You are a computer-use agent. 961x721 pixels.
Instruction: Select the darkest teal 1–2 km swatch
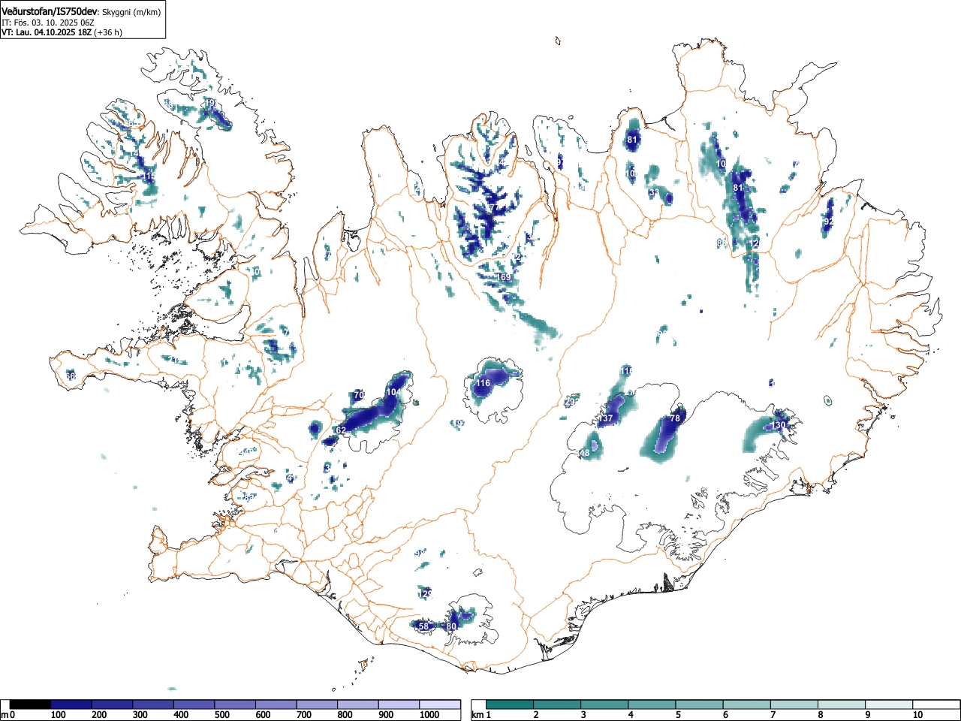[x=510, y=704]
